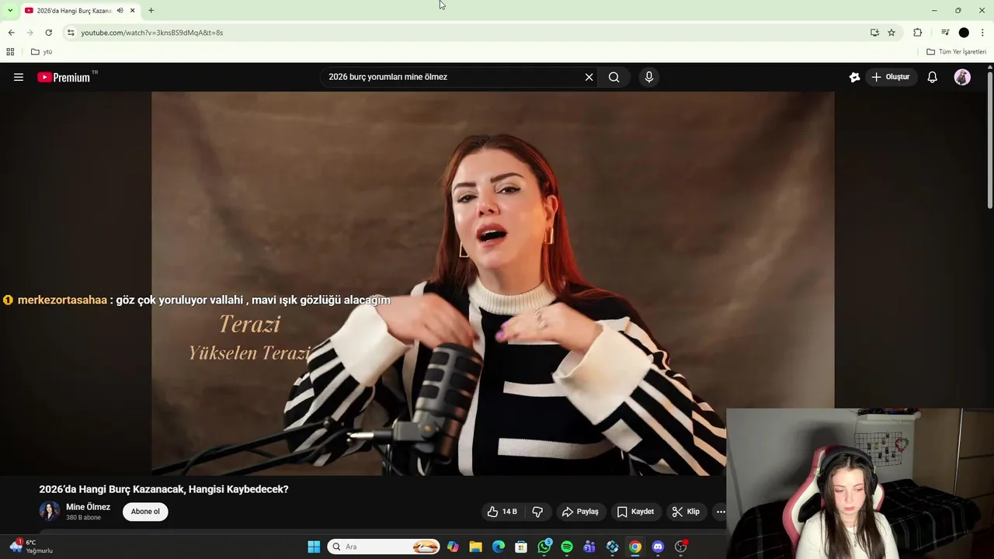
Task: Click the YouTube search magnifier button
Action: (x=613, y=77)
